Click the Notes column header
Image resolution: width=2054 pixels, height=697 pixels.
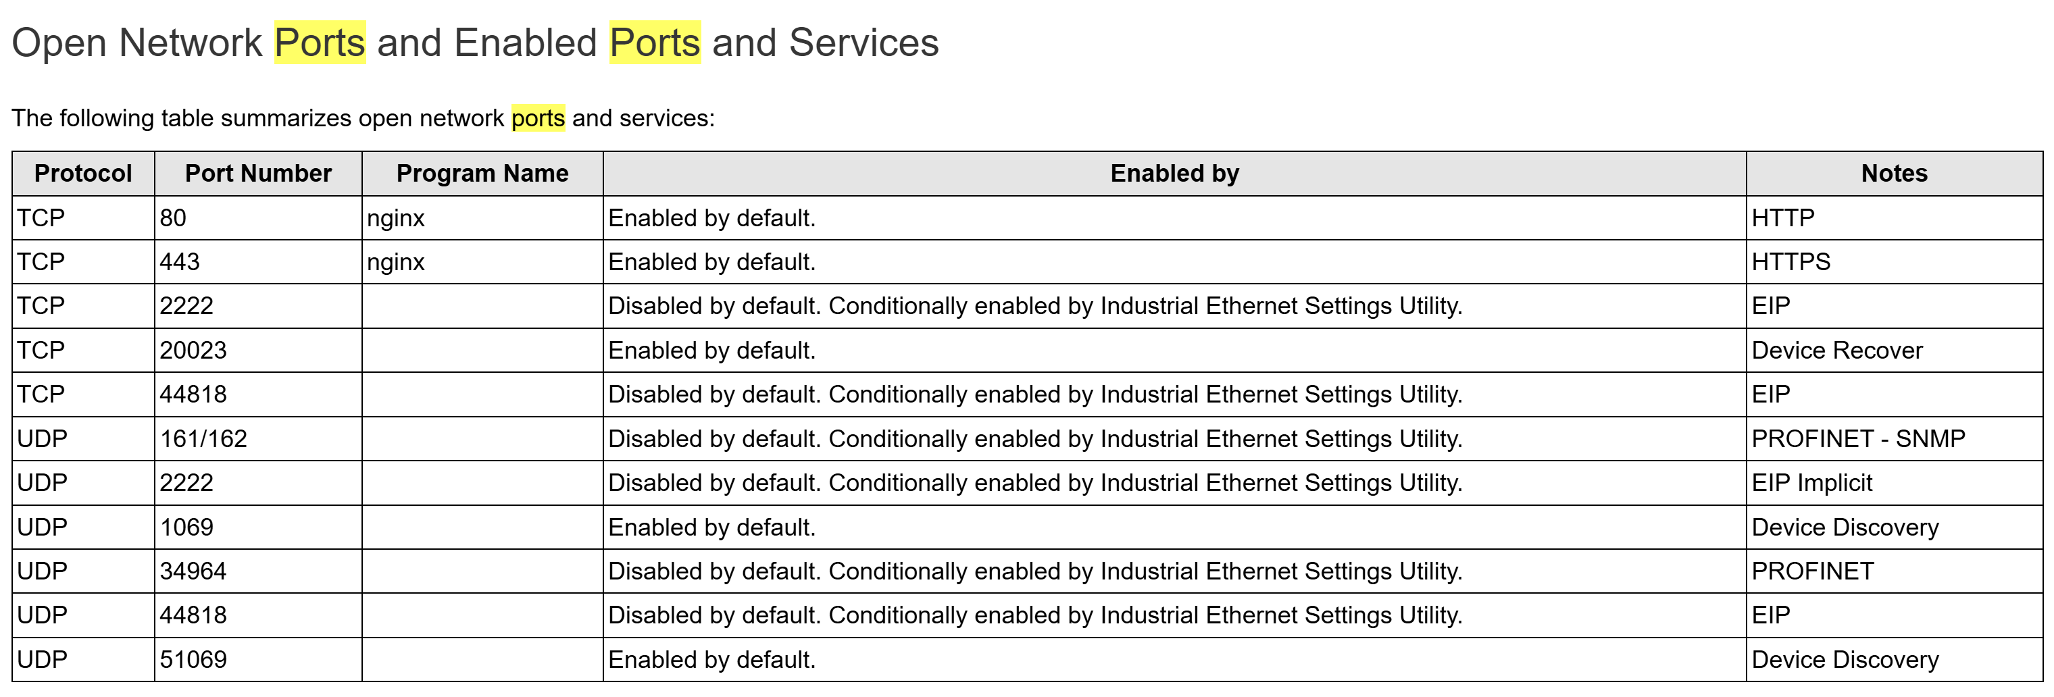1894,173
